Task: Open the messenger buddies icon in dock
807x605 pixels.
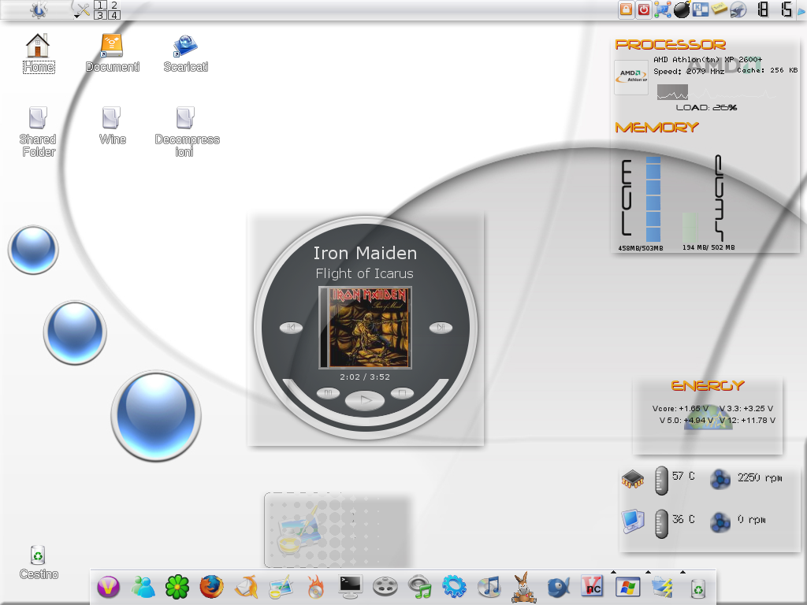Action: (x=143, y=587)
